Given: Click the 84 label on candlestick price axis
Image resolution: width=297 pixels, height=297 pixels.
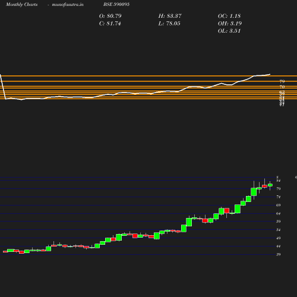Looking at the screenshot, I should click(279, 181).
